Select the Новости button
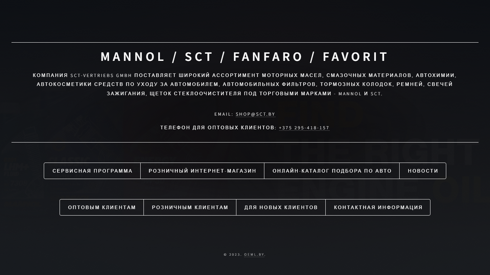The width and height of the screenshot is (490, 275). click(x=423, y=171)
